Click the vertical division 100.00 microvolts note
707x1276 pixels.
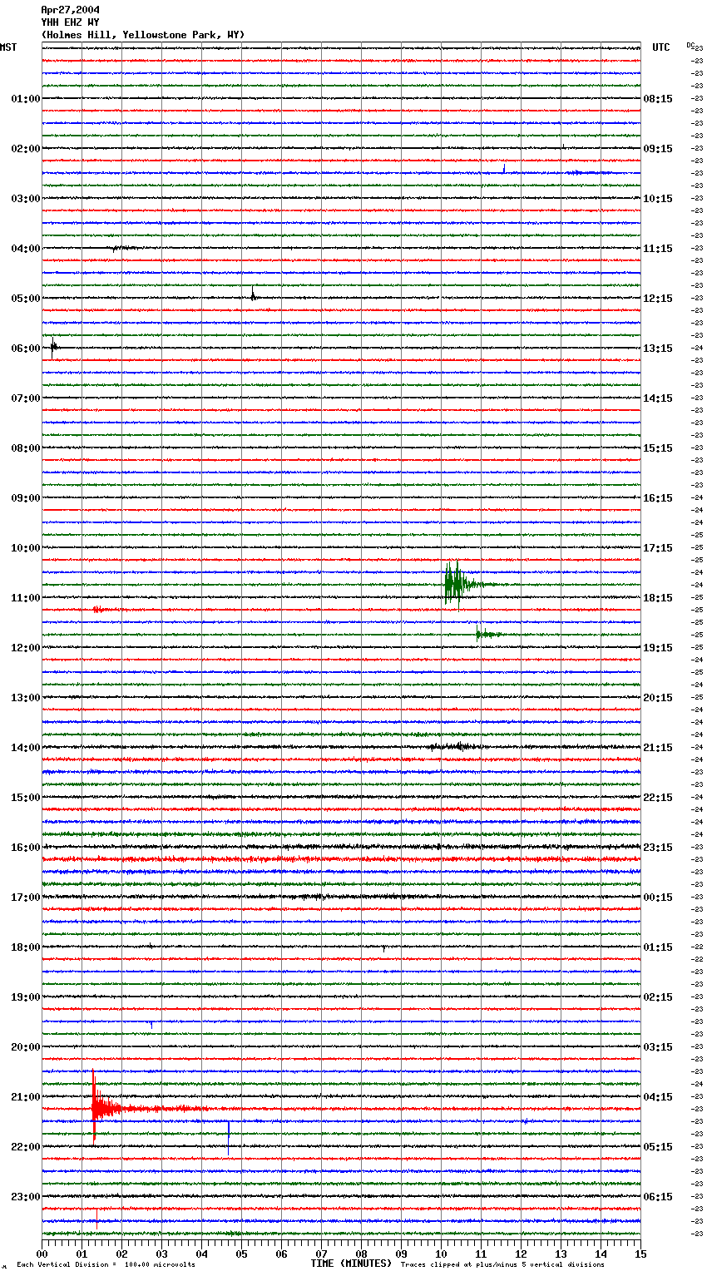point(106,1264)
